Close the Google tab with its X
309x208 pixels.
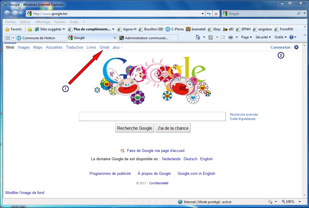[x=115, y=38]
